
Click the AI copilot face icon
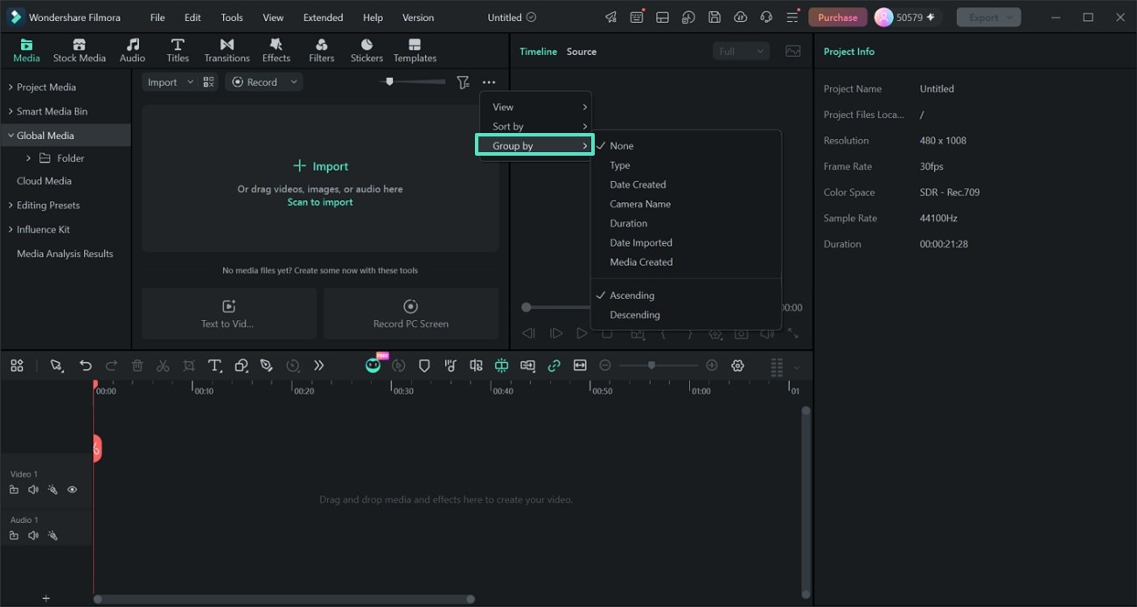point(373,366)
